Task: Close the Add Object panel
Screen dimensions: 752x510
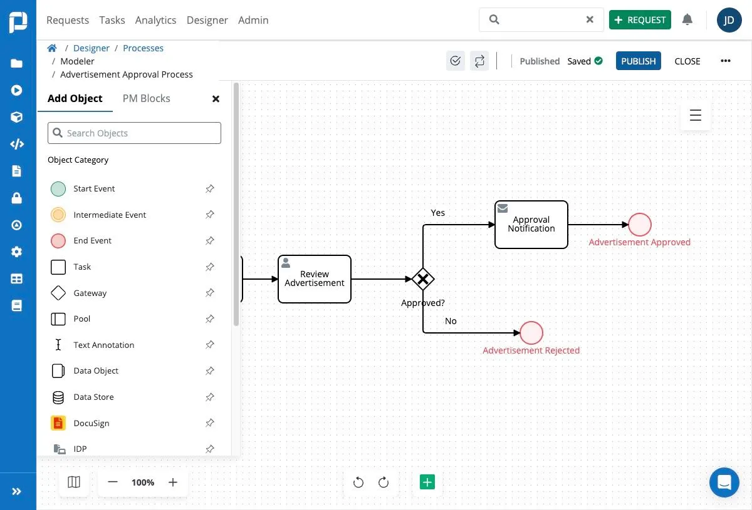Action: 216,99
